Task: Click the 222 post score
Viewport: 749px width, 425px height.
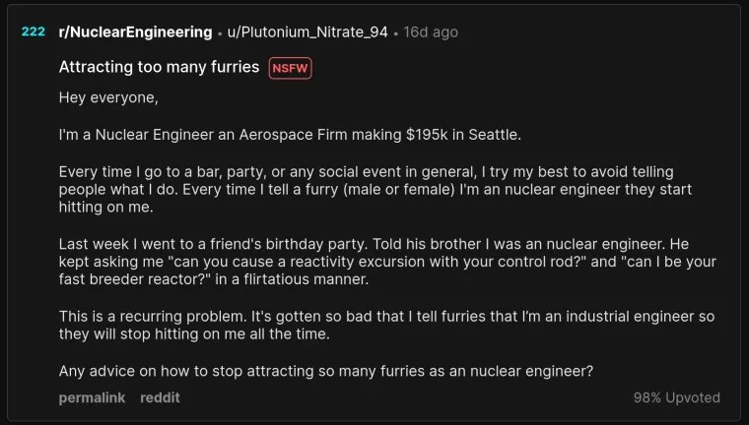Action: point(33,31)
